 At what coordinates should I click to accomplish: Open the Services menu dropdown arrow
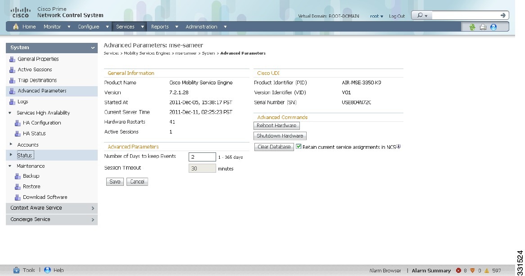point(142,27)
